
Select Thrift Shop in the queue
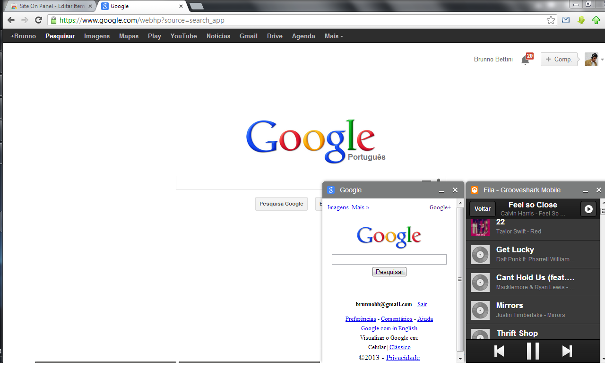[533, 332]
